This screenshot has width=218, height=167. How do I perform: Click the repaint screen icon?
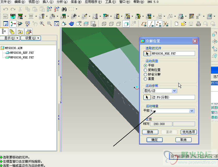coord(6,24)
